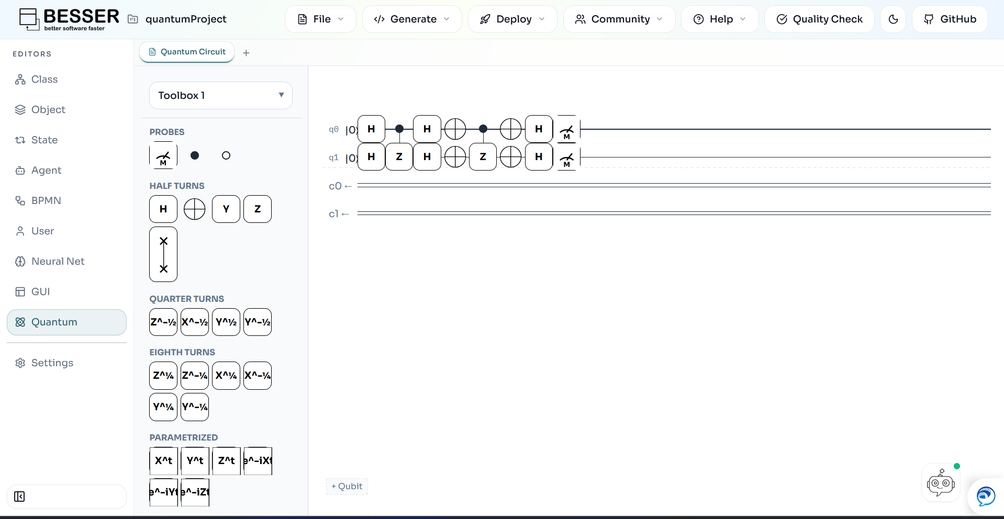Open the Help menu
This screenshot has width=1004, height=519.
[720, 19]
